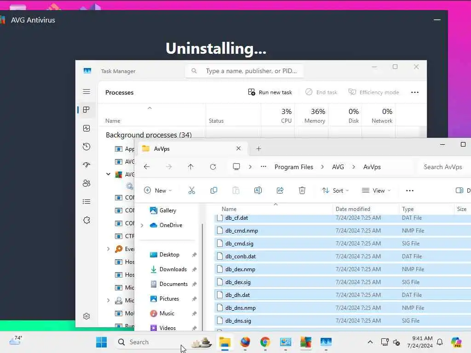Click the This PC monitor breadcrumb icon

(x=236, y=166)
